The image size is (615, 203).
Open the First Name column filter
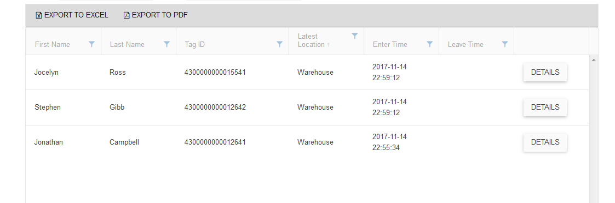(92, 44)
